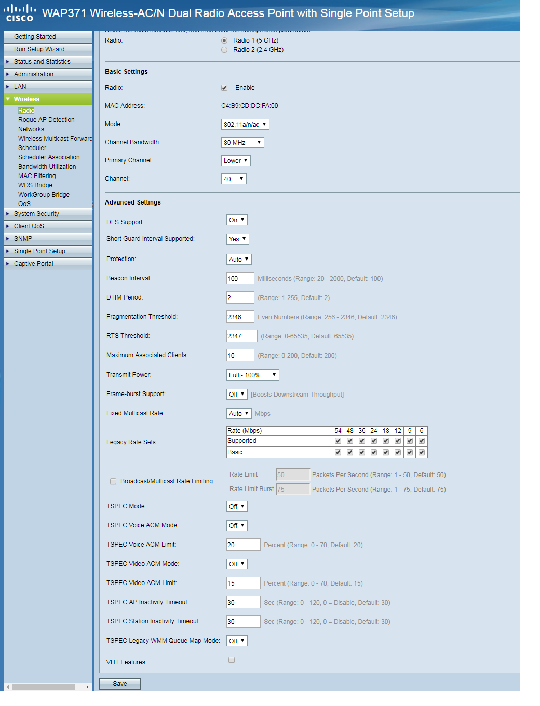Edit the TSPEC Voice ACM Limit field
This screenshot has height=706, width=540.
244,545
